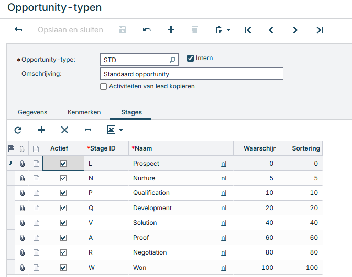This screenshot has width=352, height=277.
Task: Go to first record icon
Action: 248,30
